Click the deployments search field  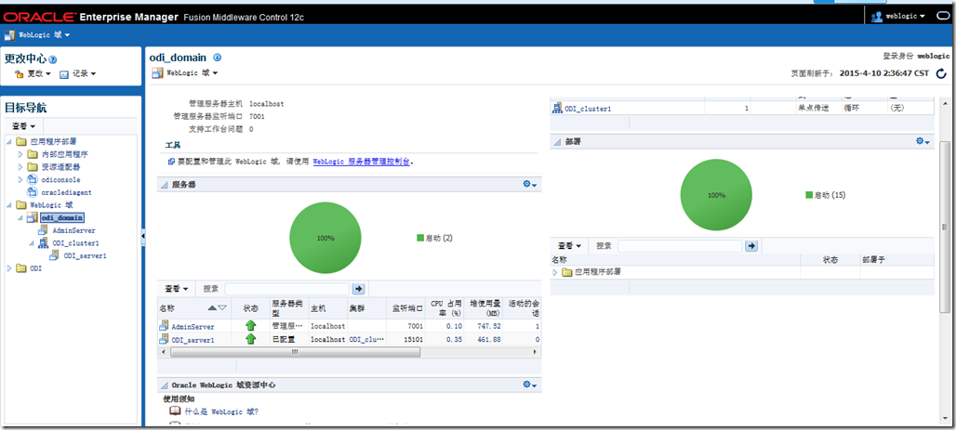point(680,245)
